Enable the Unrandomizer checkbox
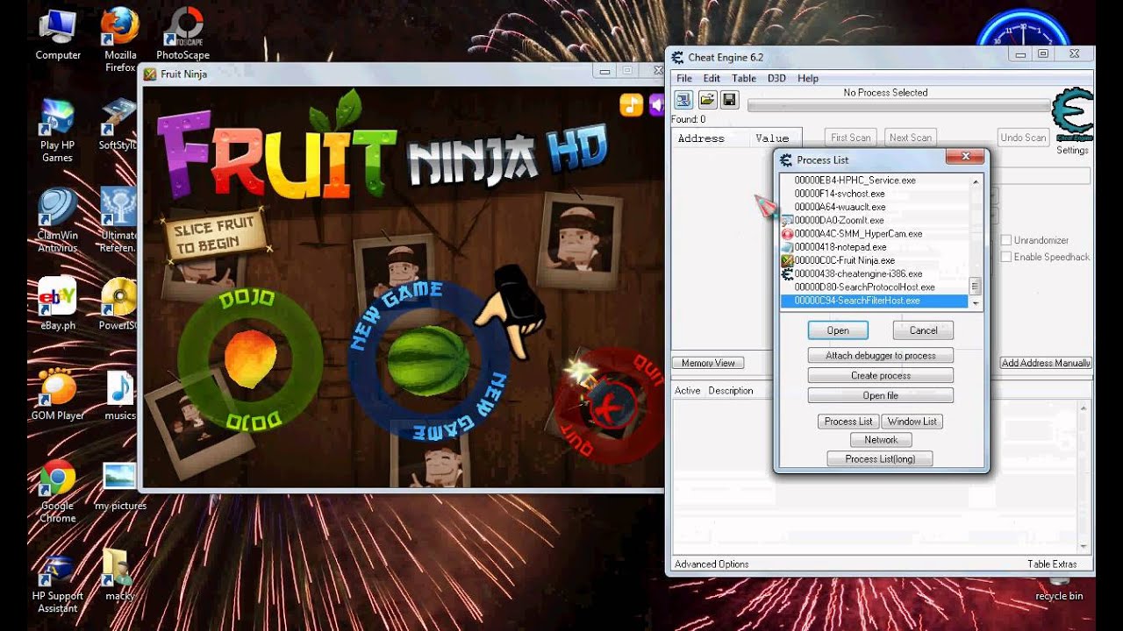The width and height of the screenshot is (1123, 631). [x=1006, y=240]
